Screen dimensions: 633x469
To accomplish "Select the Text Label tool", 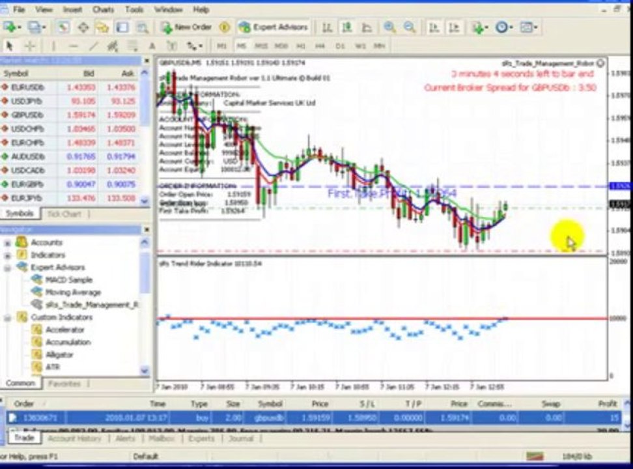I will coord(172,46).
